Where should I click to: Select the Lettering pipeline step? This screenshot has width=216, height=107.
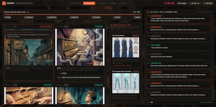pos(96,17)
